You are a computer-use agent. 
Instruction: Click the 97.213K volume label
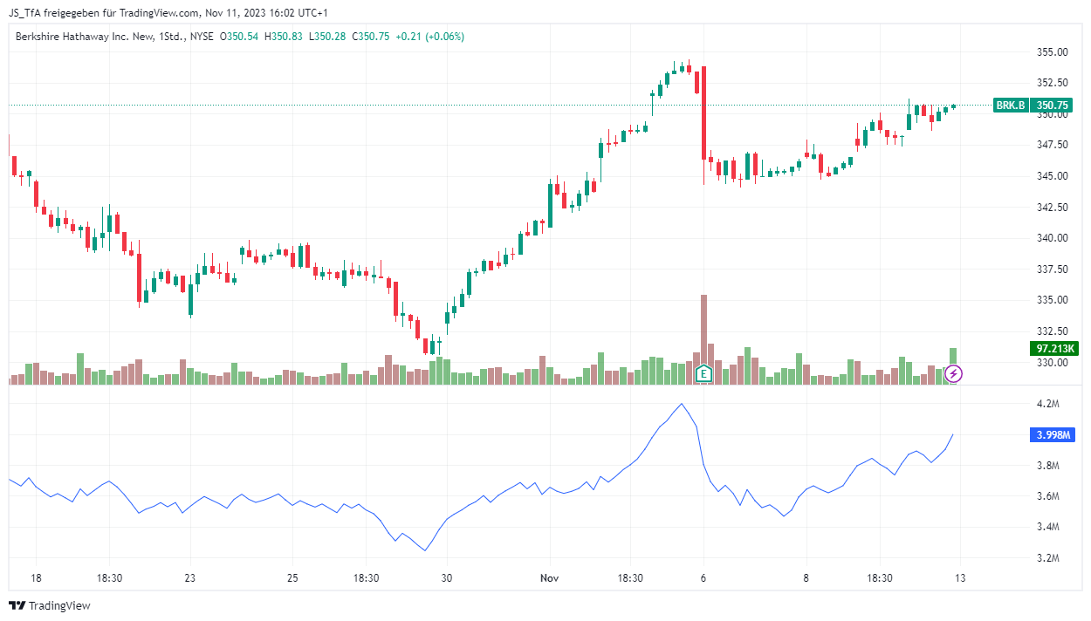coord(1054,349)
